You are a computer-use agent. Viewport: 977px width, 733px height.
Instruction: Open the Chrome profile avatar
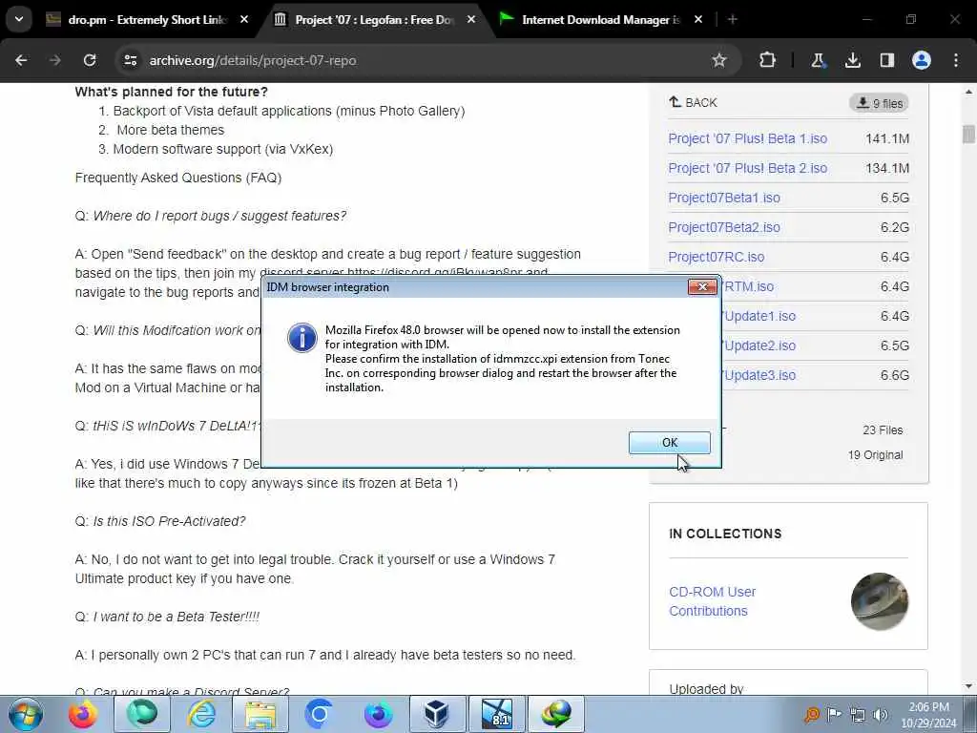tap(922, 60)
